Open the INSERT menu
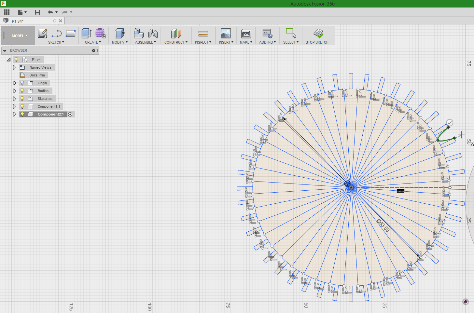 pyautogui.click(x=226, y=42)
